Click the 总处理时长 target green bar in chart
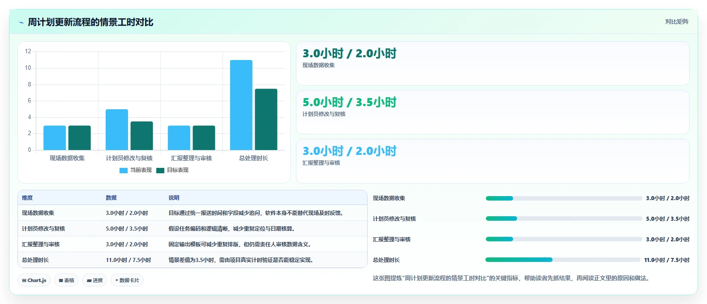 [x=266, y=120]
